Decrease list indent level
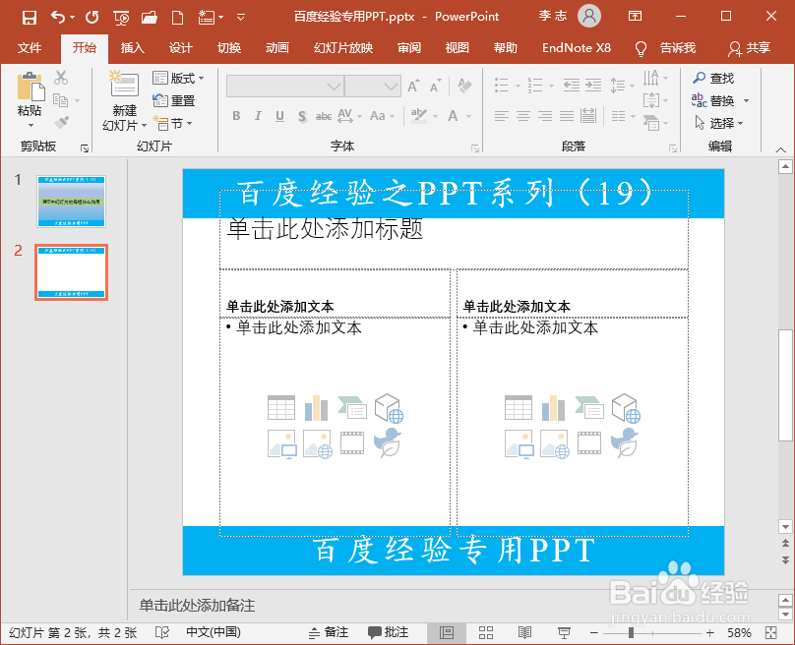 pos(572,85)
